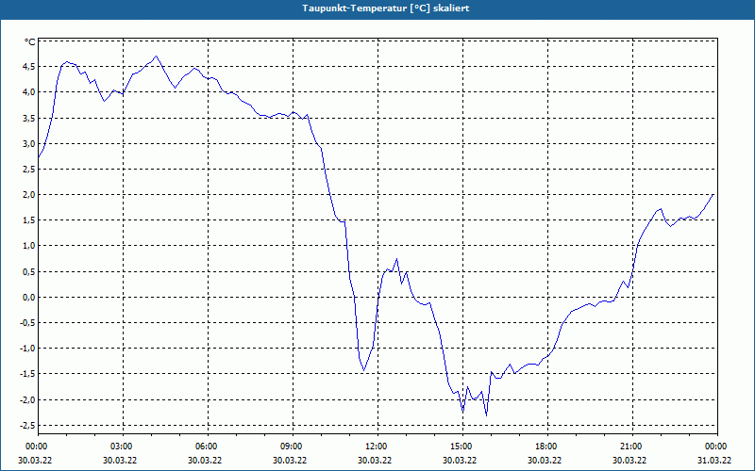Click the -1,5 y-axis label
This screenshot has height=471, width=755.
pyautogui.click(x=27, y=374)
